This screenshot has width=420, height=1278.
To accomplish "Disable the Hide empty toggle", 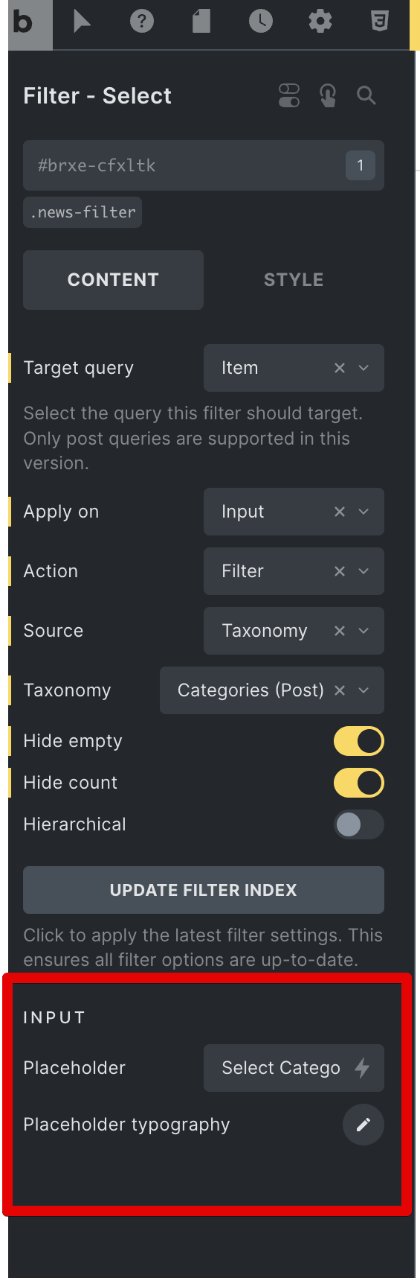I will (x=359, y=741).
